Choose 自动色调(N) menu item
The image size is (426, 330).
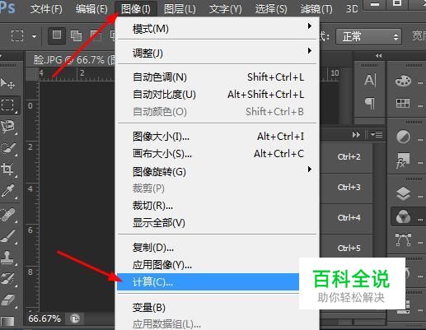(218, 77)
